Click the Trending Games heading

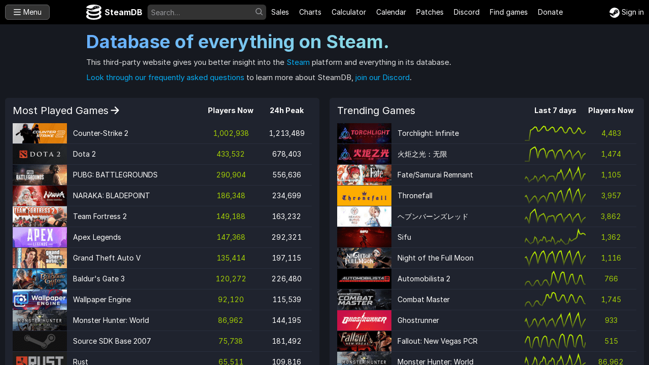(376, 111)
